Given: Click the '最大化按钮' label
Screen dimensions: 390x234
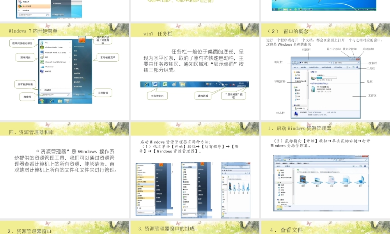Looking at the screenshot, I should tap(349, 49).
